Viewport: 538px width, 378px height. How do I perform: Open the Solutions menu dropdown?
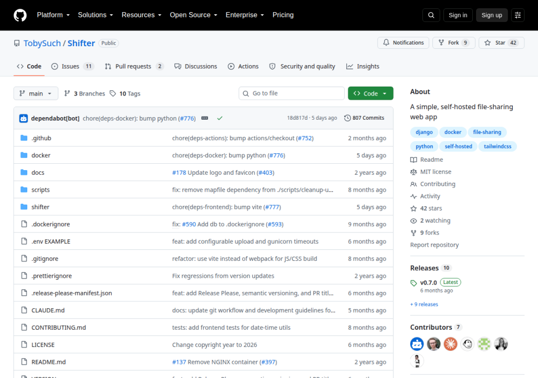[96, 15]
